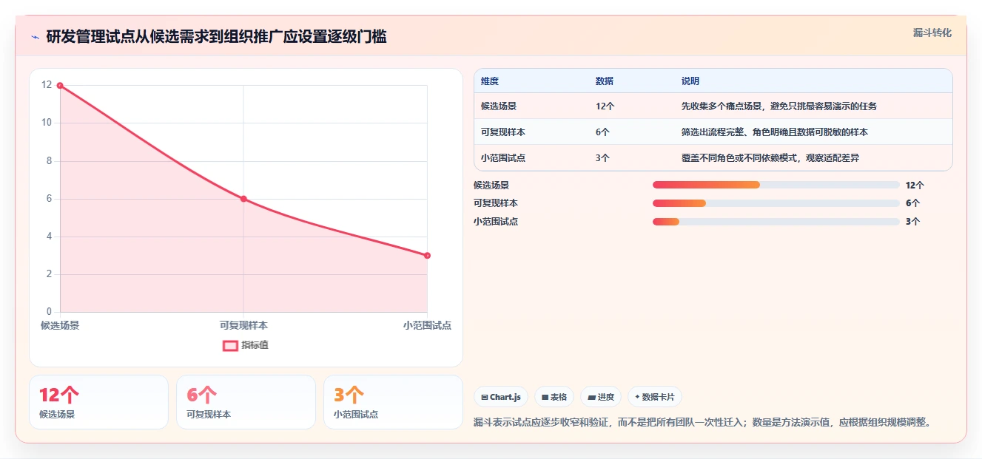This screenshot has width=982, height=459.
Task: Click the 说明 column header
Action: pyautogui.click(x=690, y=81)
